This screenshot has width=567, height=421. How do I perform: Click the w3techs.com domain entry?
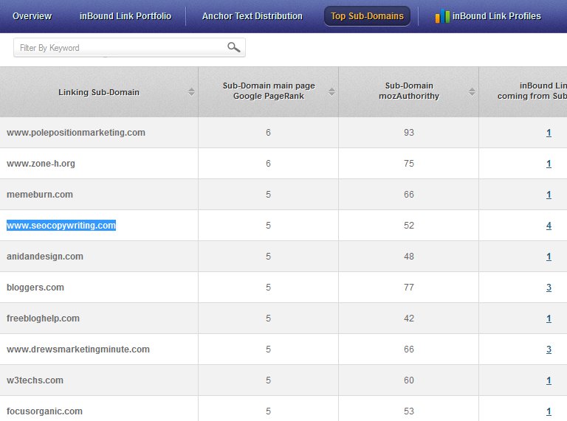point(35,380)
